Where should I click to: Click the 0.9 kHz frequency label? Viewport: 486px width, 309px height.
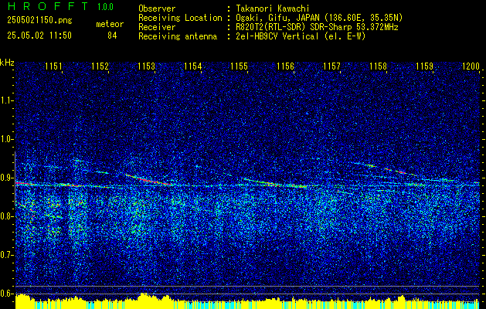click(x=5, y=178)
